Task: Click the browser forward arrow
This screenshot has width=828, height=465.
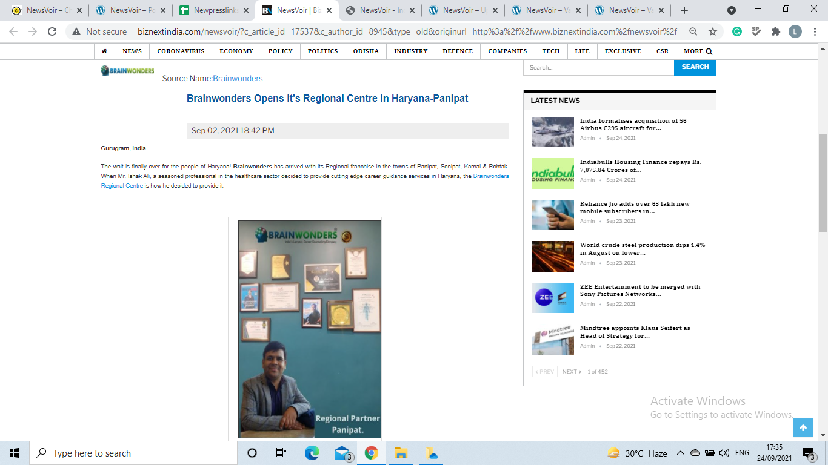Action: pos(33,31)
